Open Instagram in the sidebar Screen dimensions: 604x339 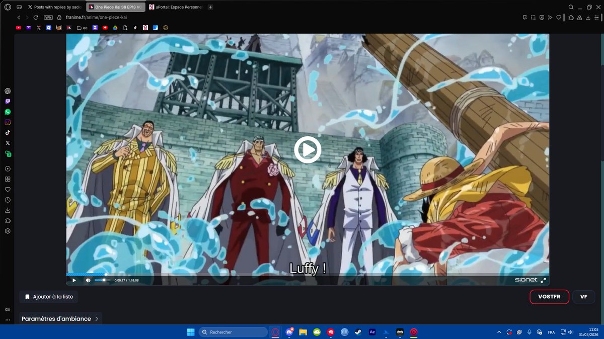(x=8, y=122)
